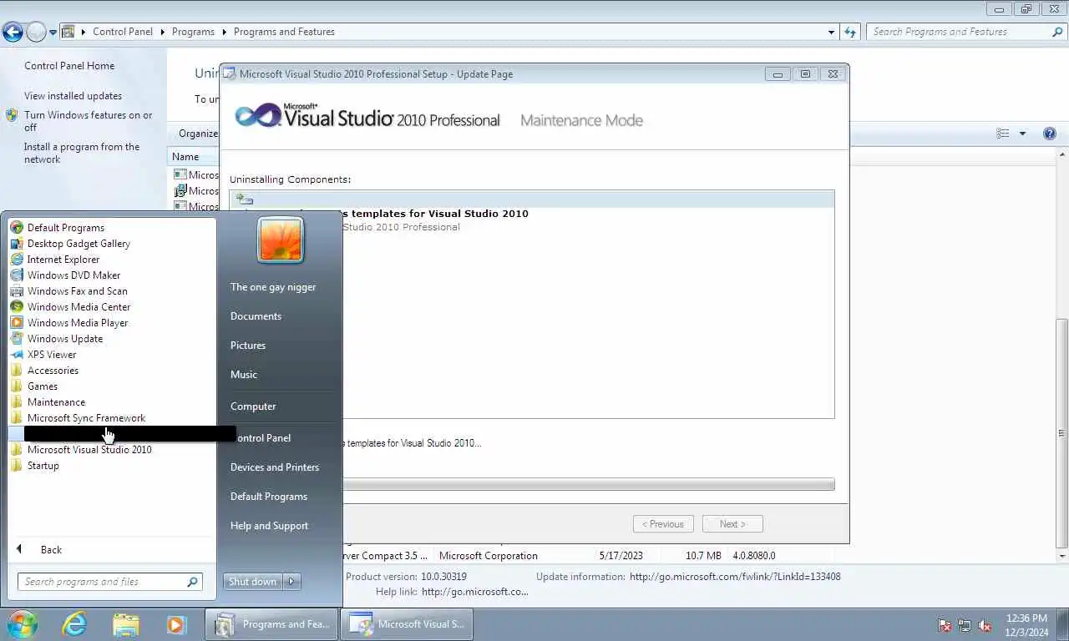Open Windows Explorer from the taskbar

coord(125,624)
